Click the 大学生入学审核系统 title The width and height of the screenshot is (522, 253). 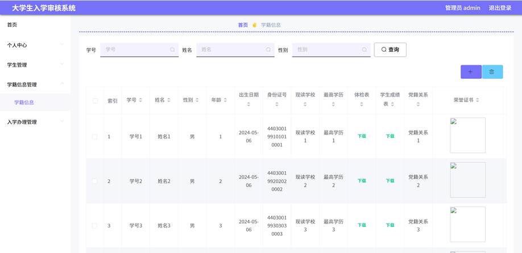[44, 9]
